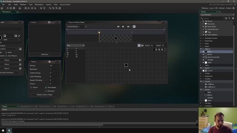Collapse the Objects folder in the Asset Browser
Screen dimensions: 237x133
pyautogui.click(x=201, y=49)
